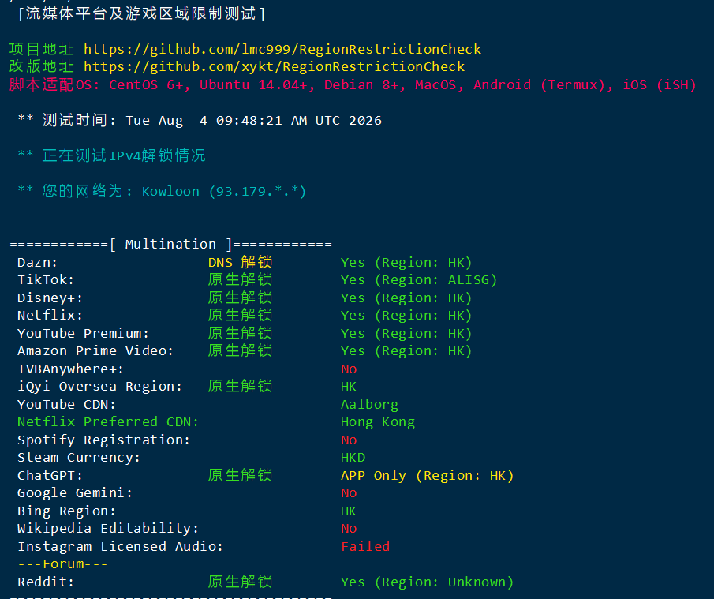The width and height of the screenshot is (714, 599).
Task: Click the Reddit Region Unknown result
Action: pyautogui.click(x=427, y=582)
